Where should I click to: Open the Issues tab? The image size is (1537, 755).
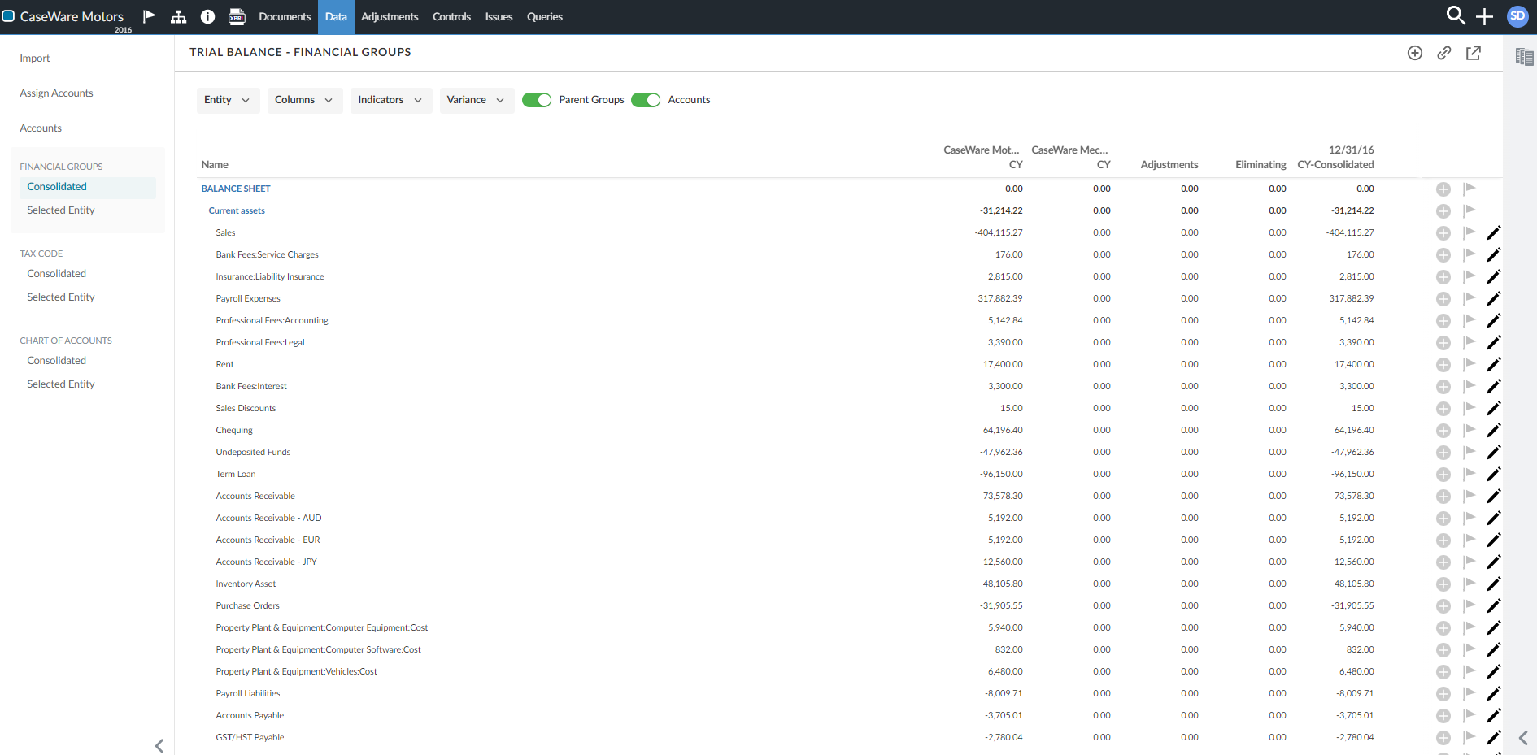point(499,16)
